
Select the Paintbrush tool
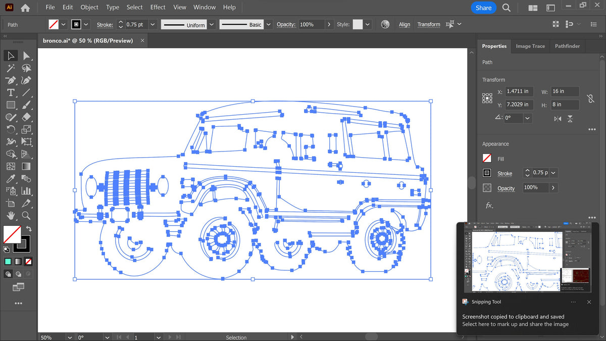[26, 105]
